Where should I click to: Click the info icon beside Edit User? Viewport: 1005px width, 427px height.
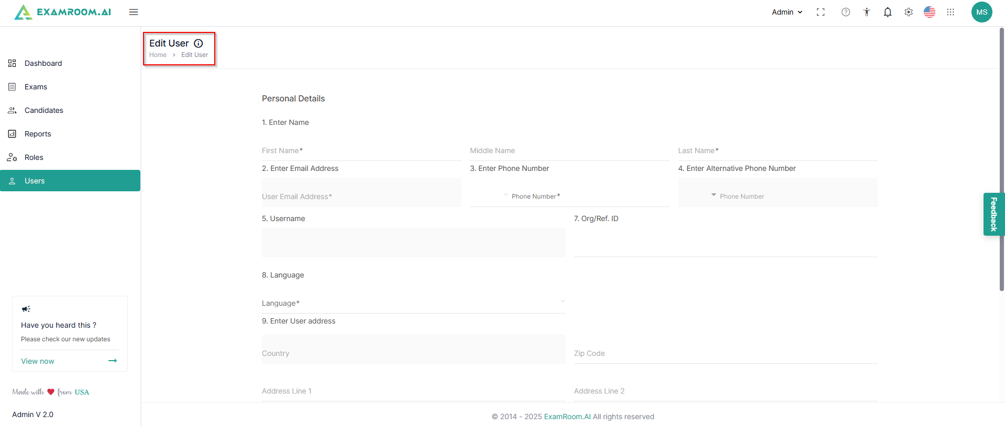[198, 43]
